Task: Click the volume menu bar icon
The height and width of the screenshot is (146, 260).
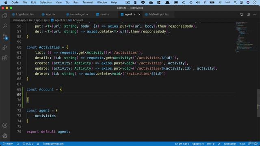Action: tap(198, 2)
